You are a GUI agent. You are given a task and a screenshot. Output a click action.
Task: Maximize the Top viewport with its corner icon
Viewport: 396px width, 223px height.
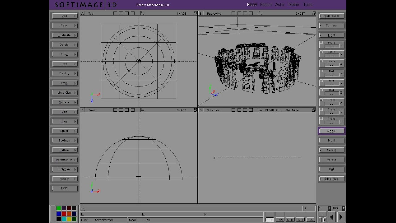[195, 13]
